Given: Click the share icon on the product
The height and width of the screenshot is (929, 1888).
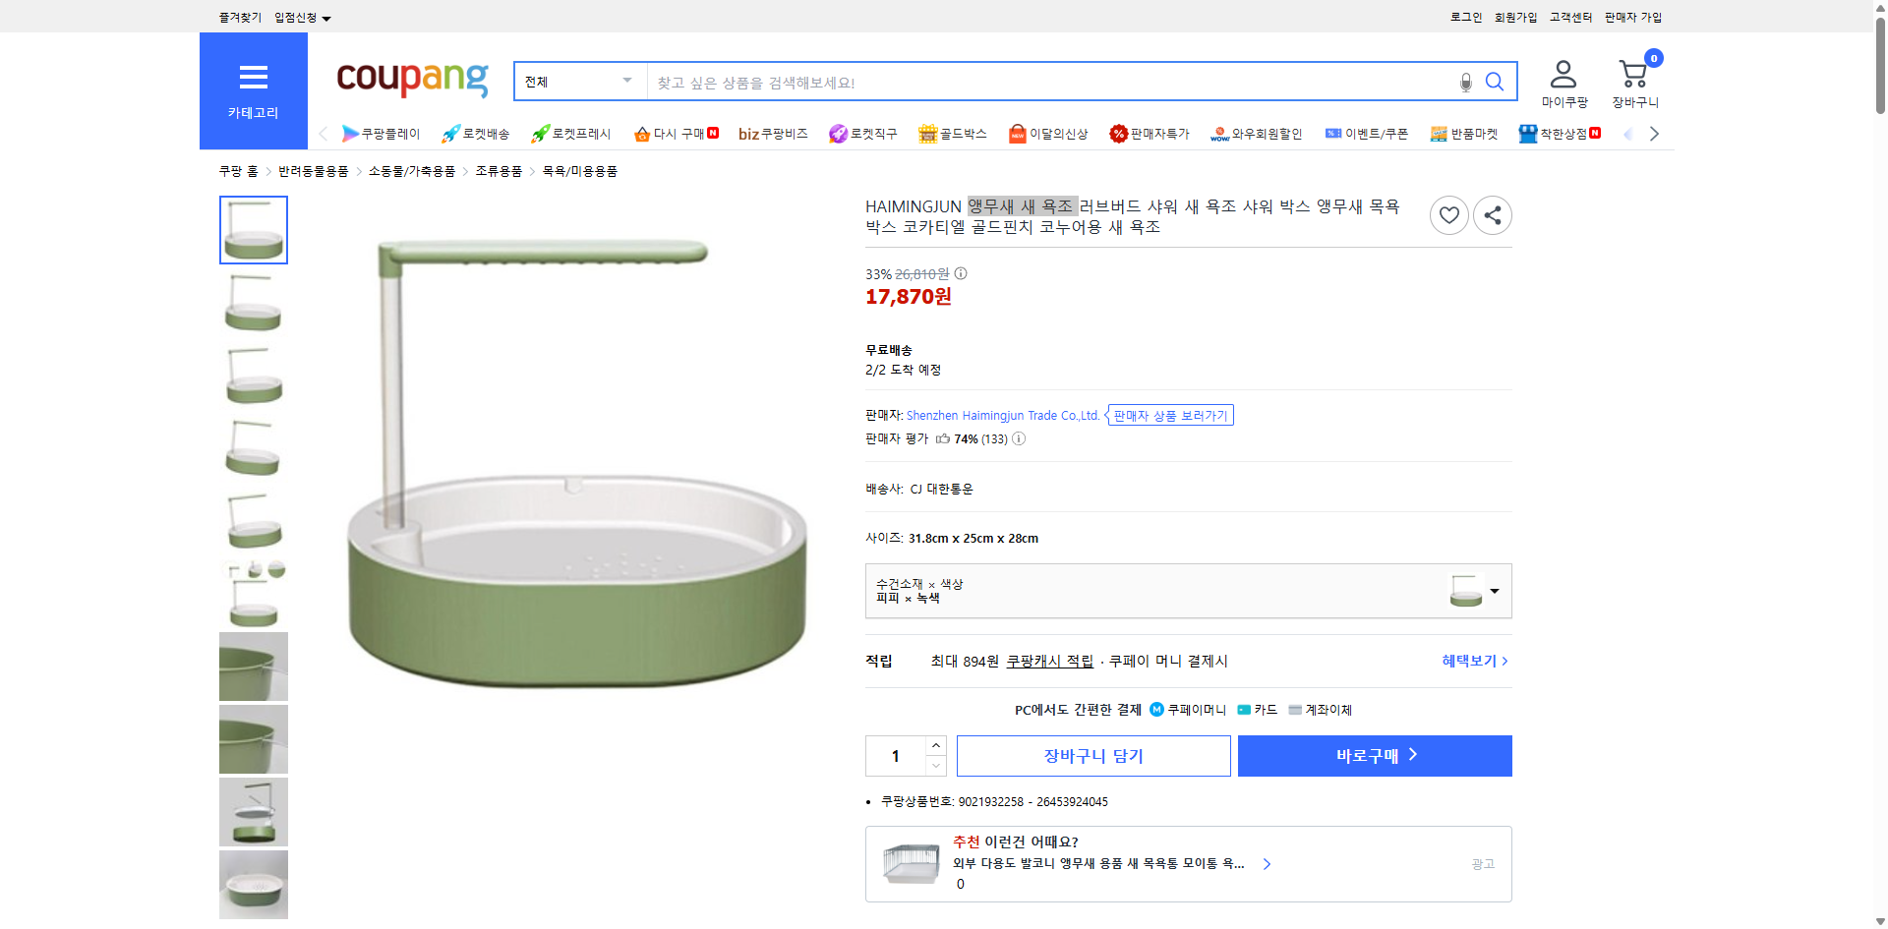Looking at the screenshot, I should point(1492,214).
